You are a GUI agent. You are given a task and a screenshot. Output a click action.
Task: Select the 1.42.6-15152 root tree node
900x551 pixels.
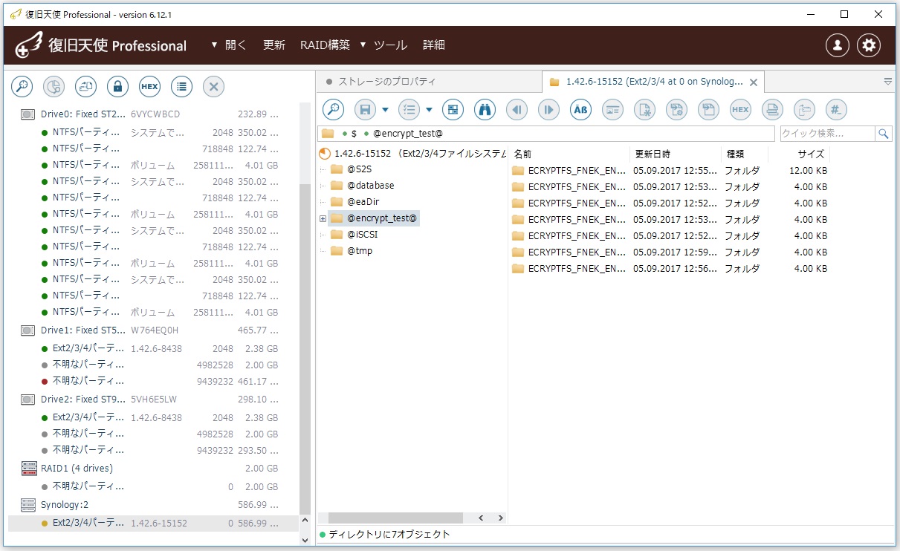(x=412, y=154)
